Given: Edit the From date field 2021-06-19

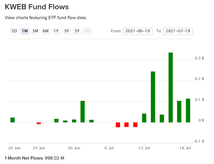Looking at the screenshot, I should click(138, 31).
